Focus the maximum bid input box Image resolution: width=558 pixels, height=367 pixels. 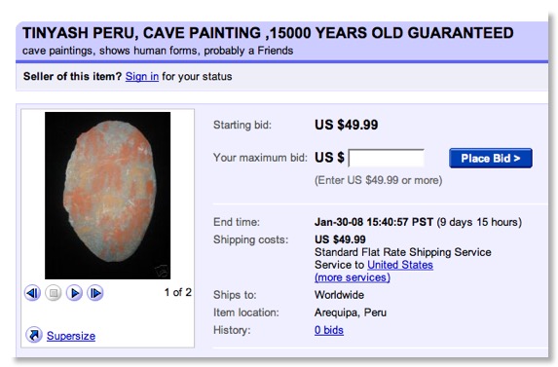coord(387,158)
